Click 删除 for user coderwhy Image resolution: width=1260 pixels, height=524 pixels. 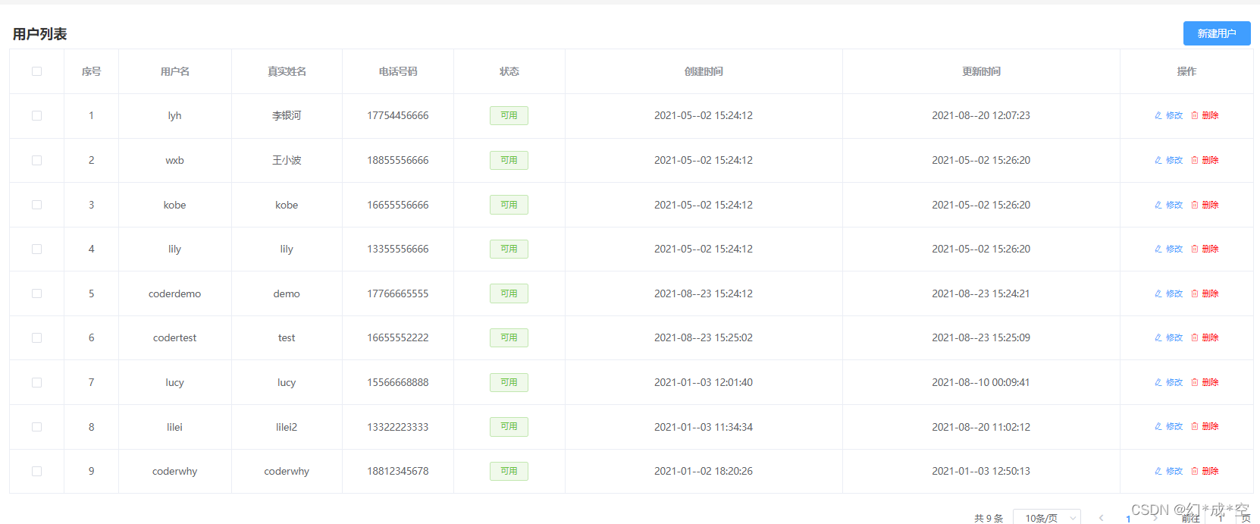pos(1205,471)
